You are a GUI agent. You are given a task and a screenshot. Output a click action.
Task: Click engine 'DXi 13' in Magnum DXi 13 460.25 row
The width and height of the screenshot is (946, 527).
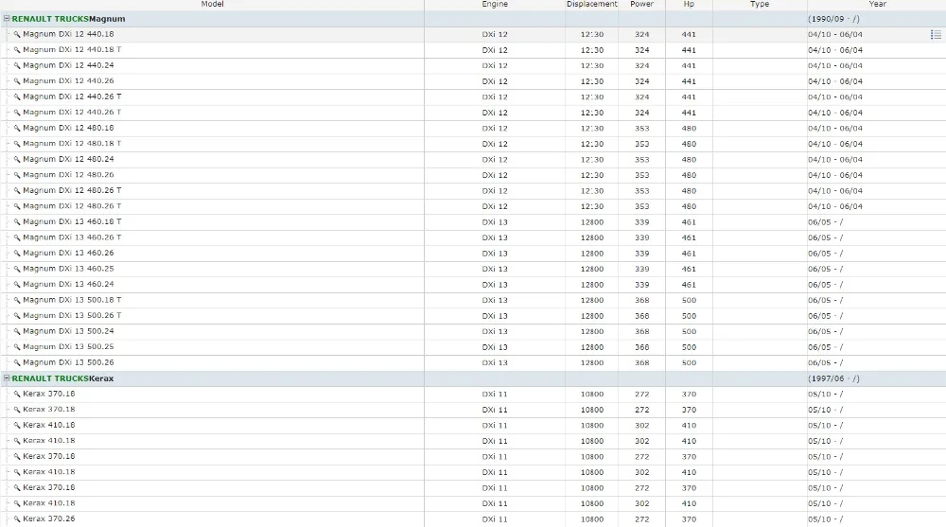[495, 270]
